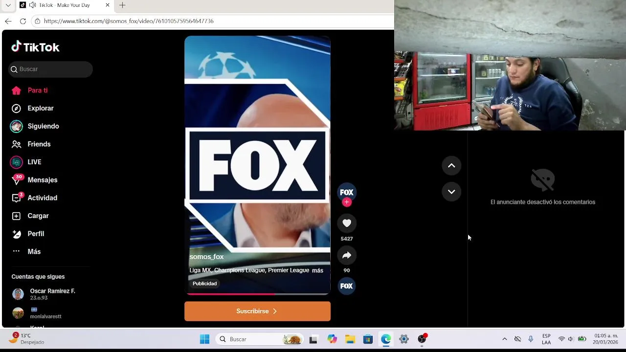The height and width of the screenshot is (352, 626).
Task: Open the taskbar clock and date
Action: [605, 339]
